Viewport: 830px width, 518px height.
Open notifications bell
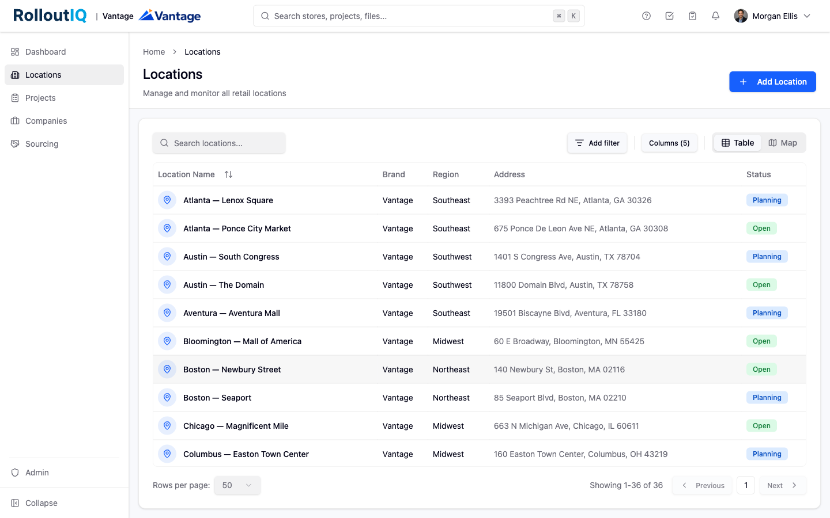pyautogui.click(x=715, y=16)
